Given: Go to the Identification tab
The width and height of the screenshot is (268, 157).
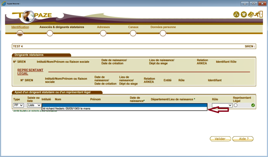Looking at the screenshot, I should click(x=20, y=27).
